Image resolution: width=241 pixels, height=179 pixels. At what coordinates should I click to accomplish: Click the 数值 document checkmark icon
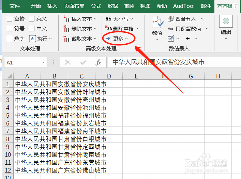point(157,22)
